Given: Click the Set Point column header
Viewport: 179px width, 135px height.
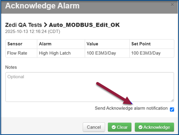Looking at the screenshot, I should pos(141,44).
